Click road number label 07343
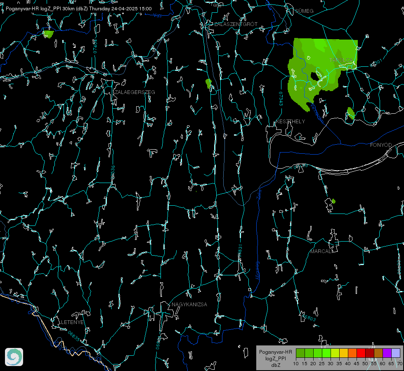 tap(281, 99)
